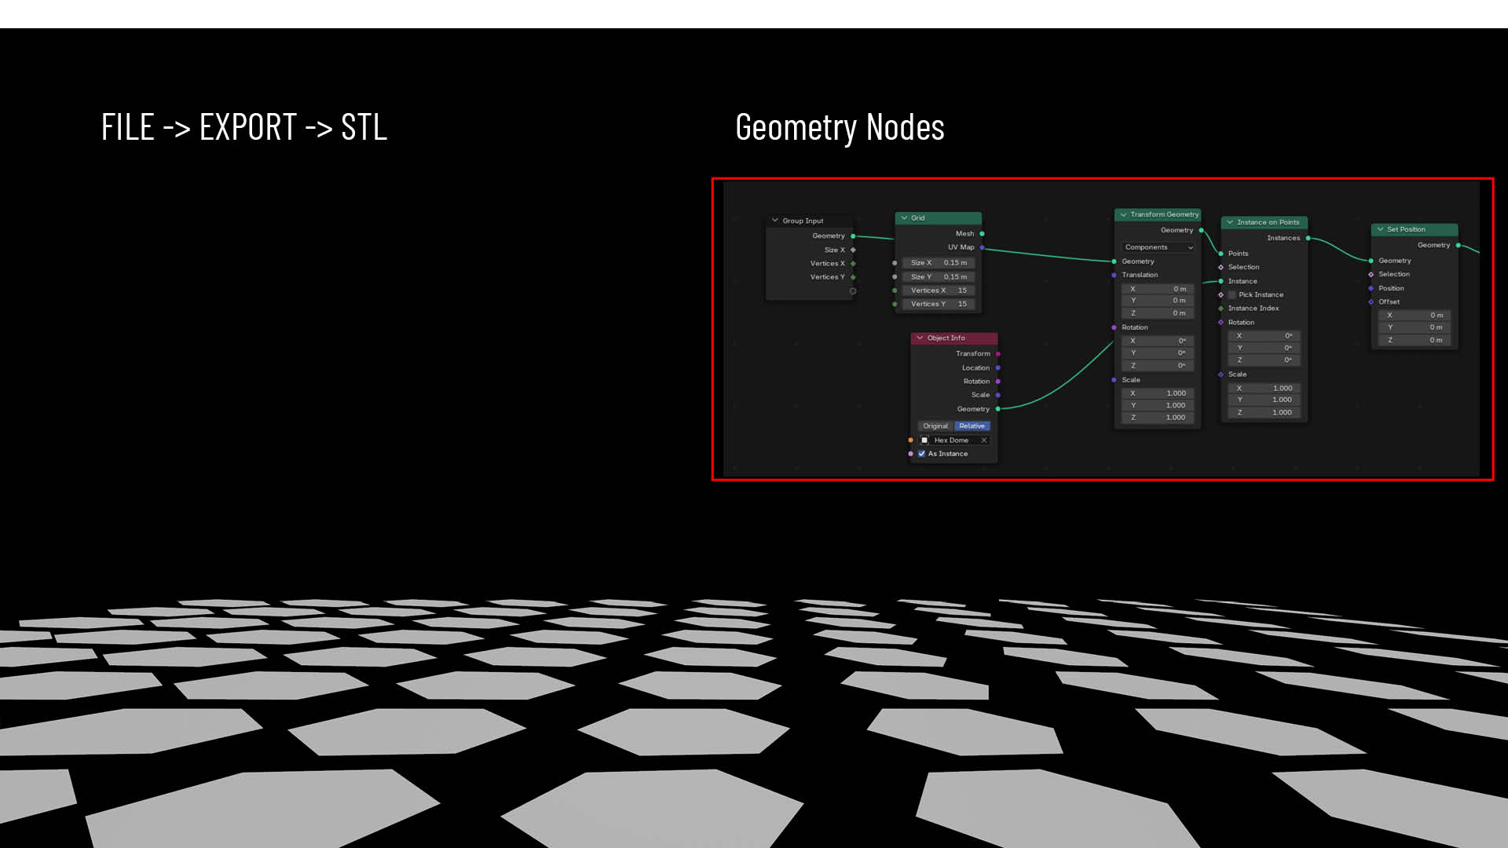Collapse the Set Position node
The width and height of the screenshot is (1508, 848).
click(x=1380, y=229)
